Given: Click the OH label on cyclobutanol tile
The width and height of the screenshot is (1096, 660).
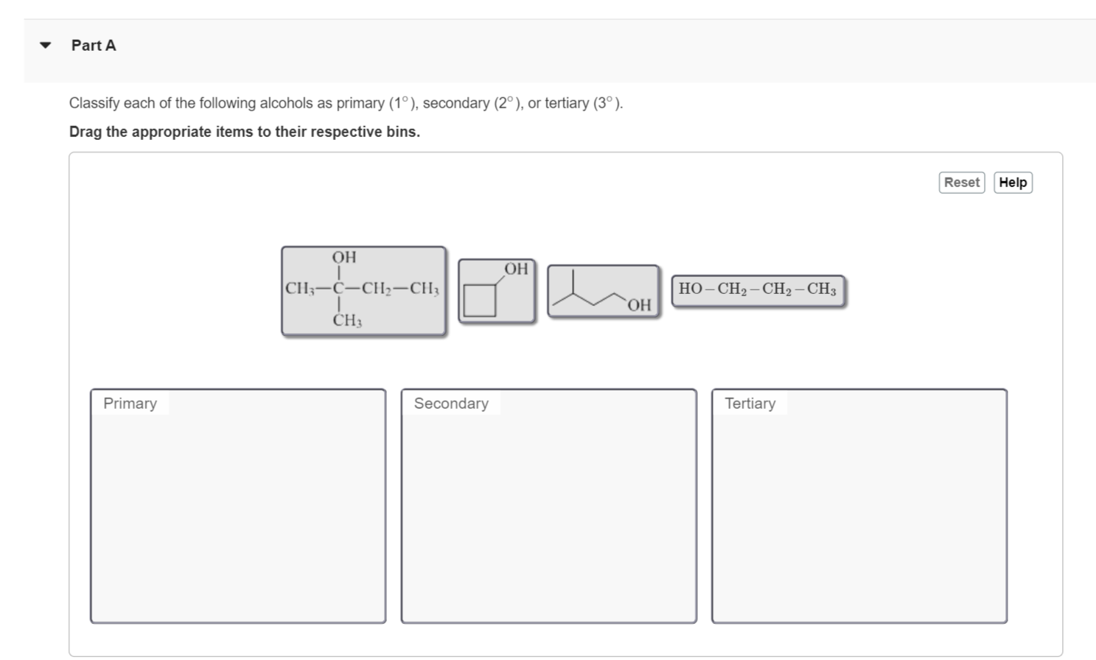Looking at the screenshot, I should click(x=514, y=269).
